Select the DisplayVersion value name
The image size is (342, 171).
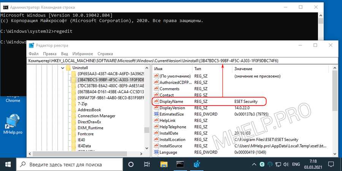[x=172, y=108]
